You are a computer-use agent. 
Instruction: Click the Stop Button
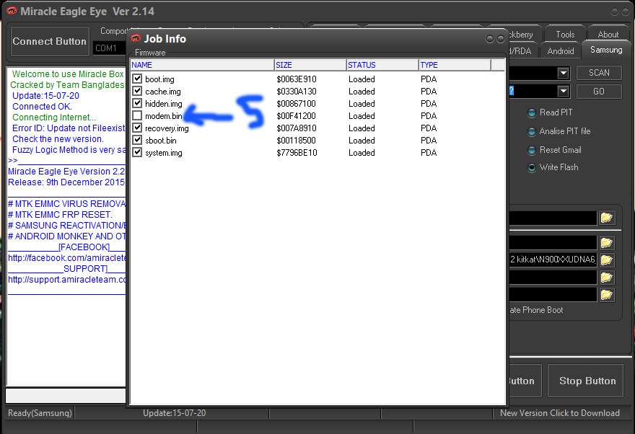click(585, 381)
